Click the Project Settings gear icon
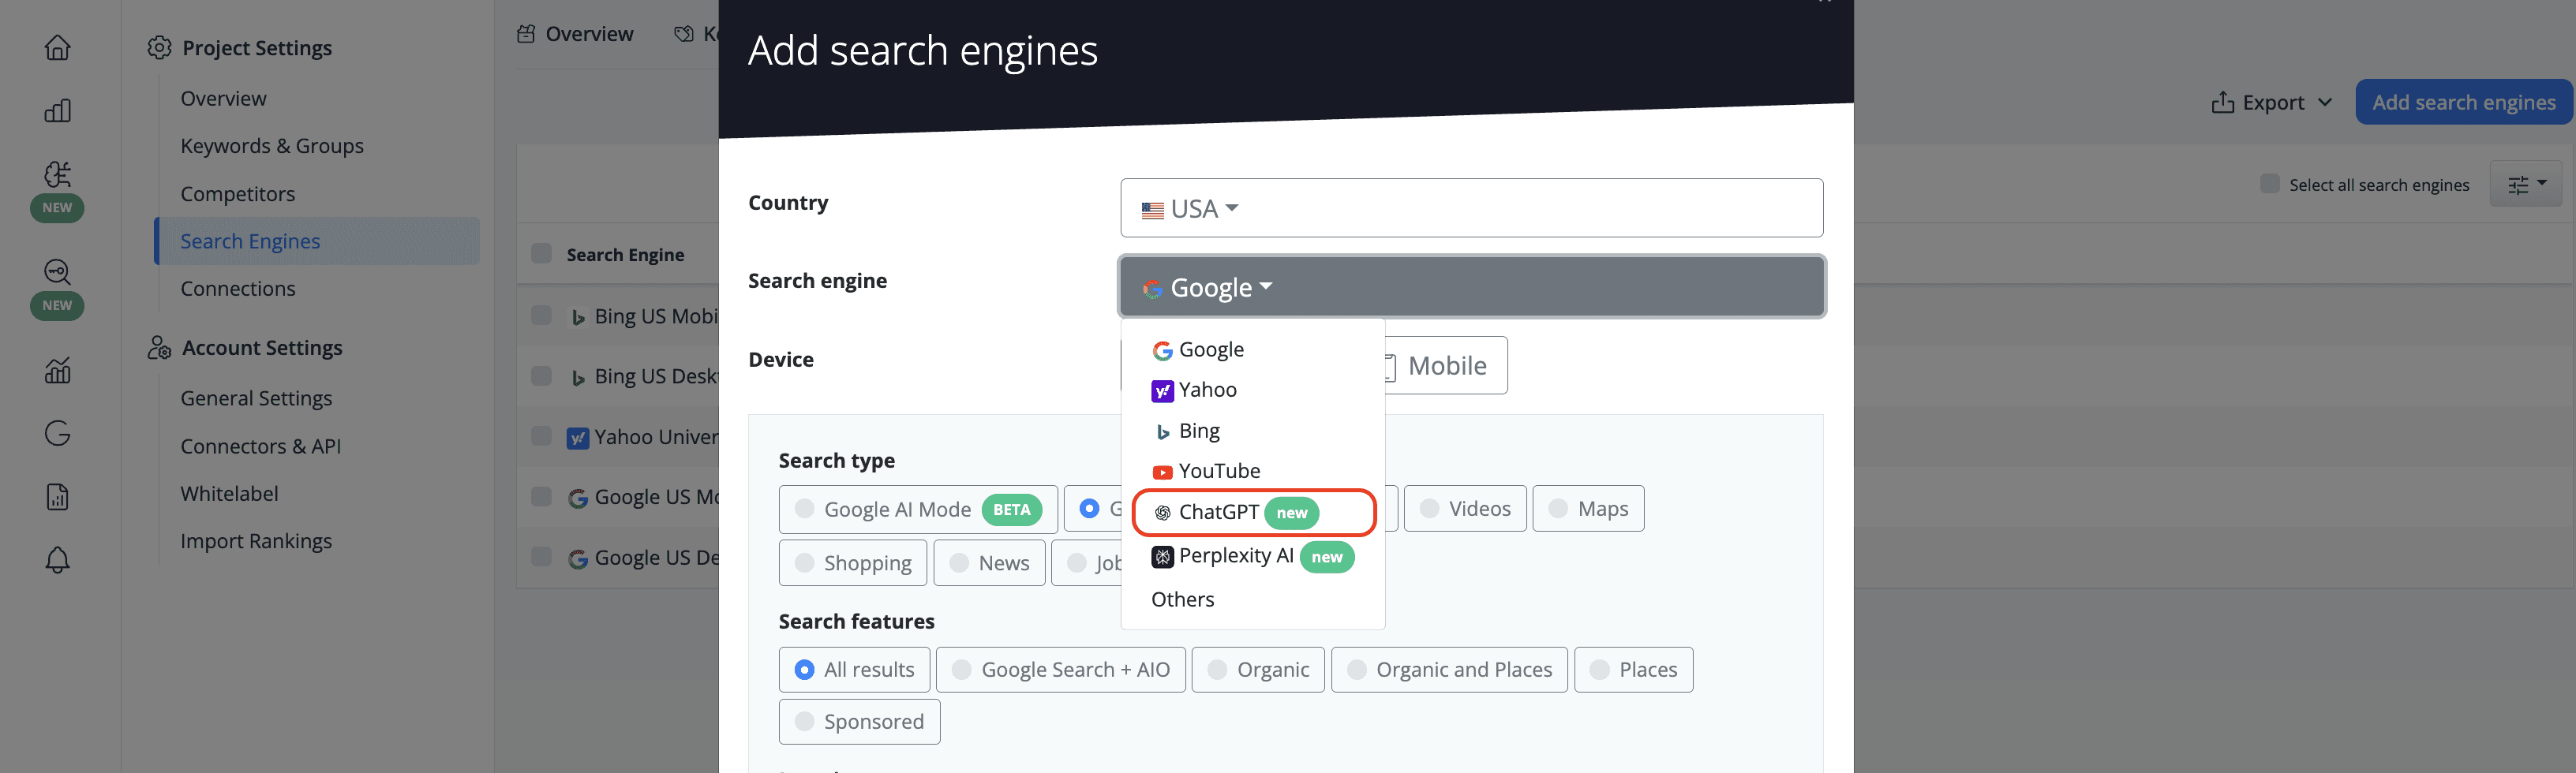 [159, 47]
